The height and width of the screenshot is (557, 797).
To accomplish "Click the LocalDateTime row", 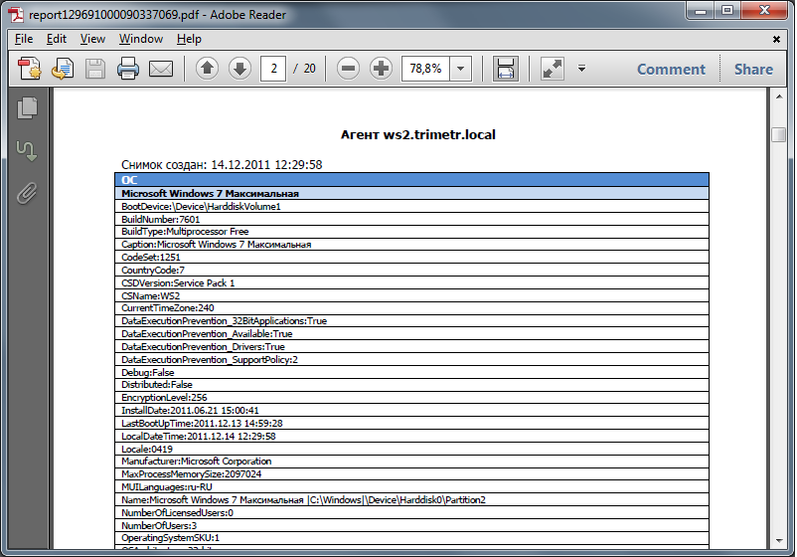I will [411, 436].
